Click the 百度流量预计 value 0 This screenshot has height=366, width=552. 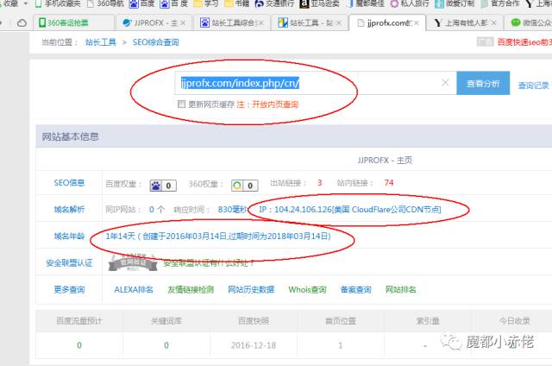tap(79, 345)
